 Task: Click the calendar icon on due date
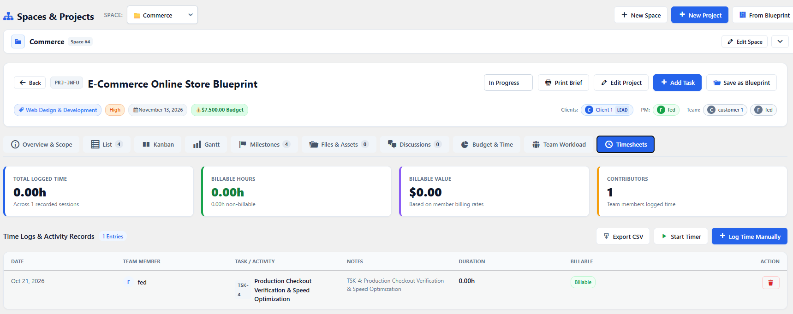tap(136, 110)
